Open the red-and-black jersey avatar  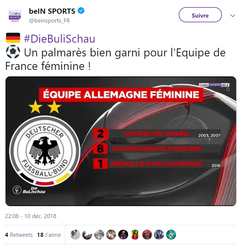147,235
